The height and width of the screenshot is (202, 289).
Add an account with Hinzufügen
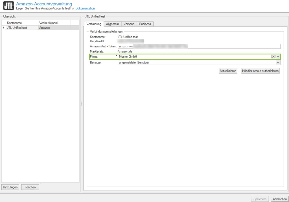tap(10, 187)
